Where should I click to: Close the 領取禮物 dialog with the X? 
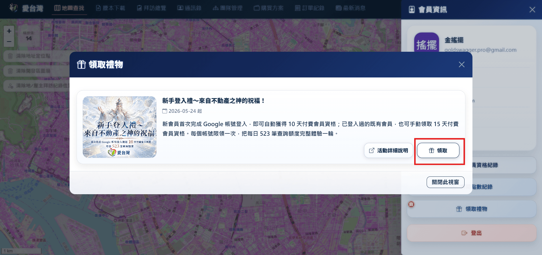[x=461, y=64]
